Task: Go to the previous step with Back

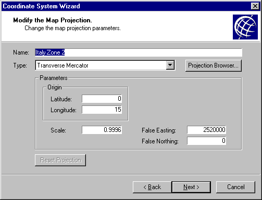Action: [152, 187]
